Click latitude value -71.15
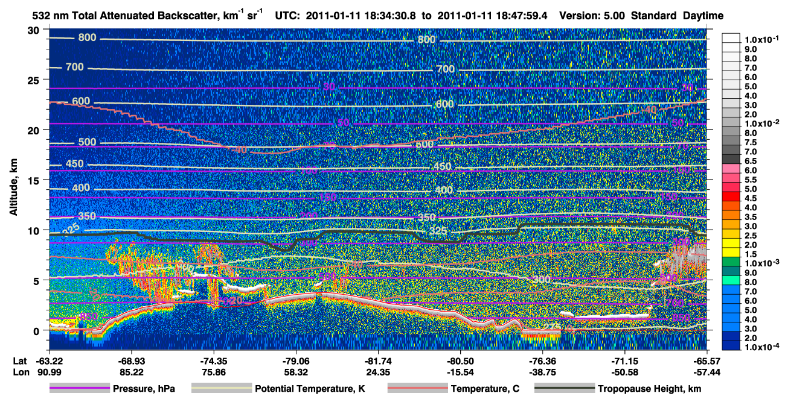 (624, 360)
